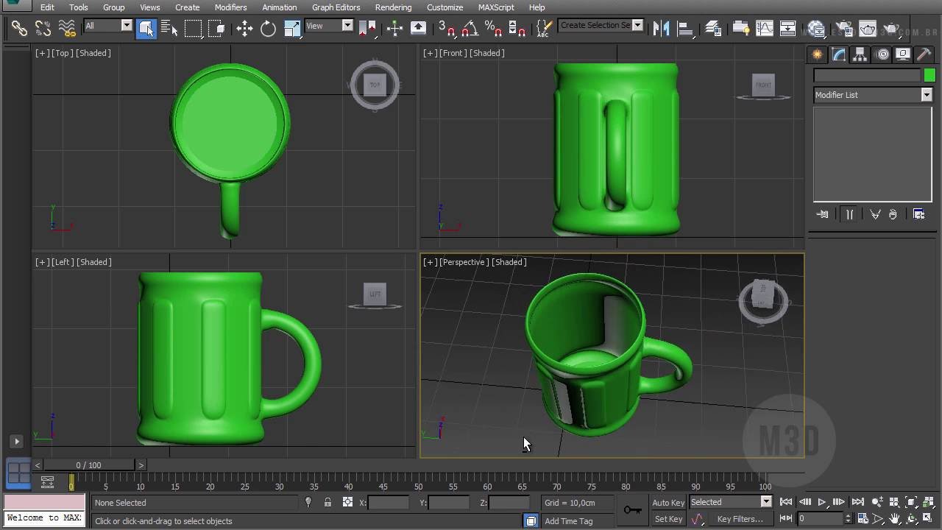Image resolution: width=942 pixels, height=530 pixels.
Task: Open the Material Editor
Action: pos(815,29)
